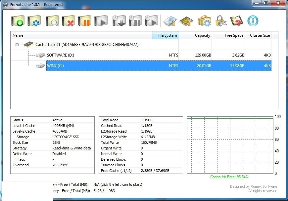This screenshot has width=288, height=201.
Task: Open cache task details via magnifier icon
Action: pyautogui.click(x=52, y=21)
